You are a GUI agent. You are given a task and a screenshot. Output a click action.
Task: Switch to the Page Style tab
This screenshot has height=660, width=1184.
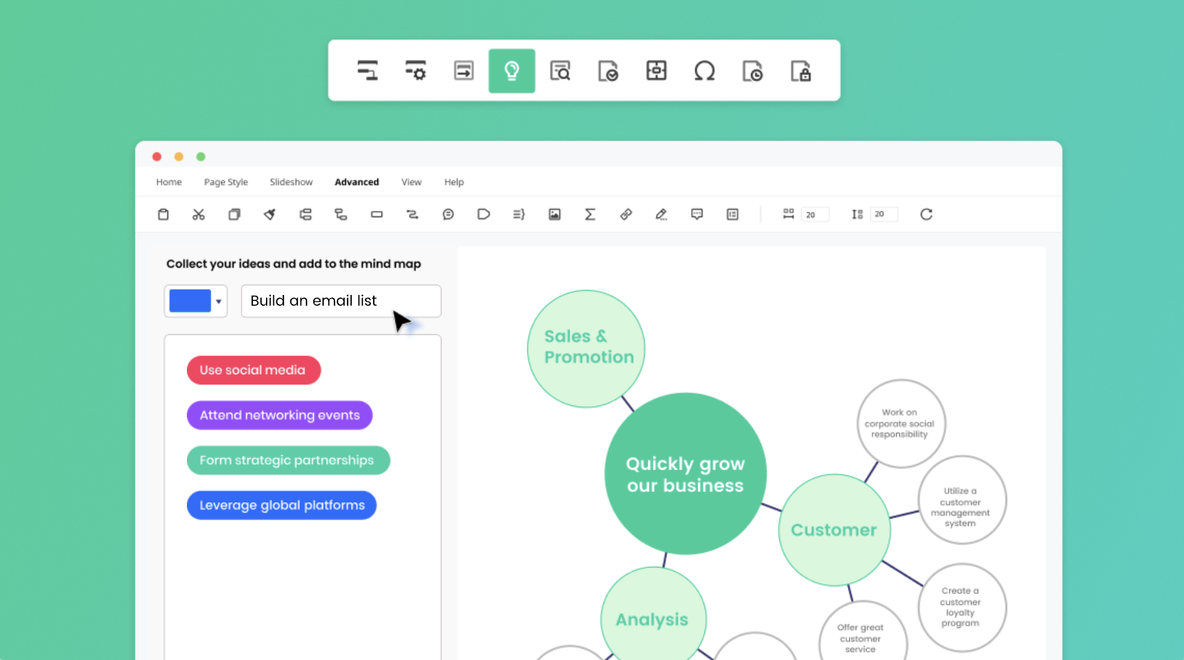[226, 182]
